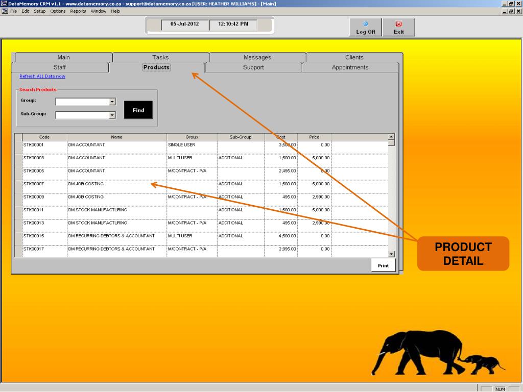
Task: Click the row selector for STK00001
Action: click(18, 148)
